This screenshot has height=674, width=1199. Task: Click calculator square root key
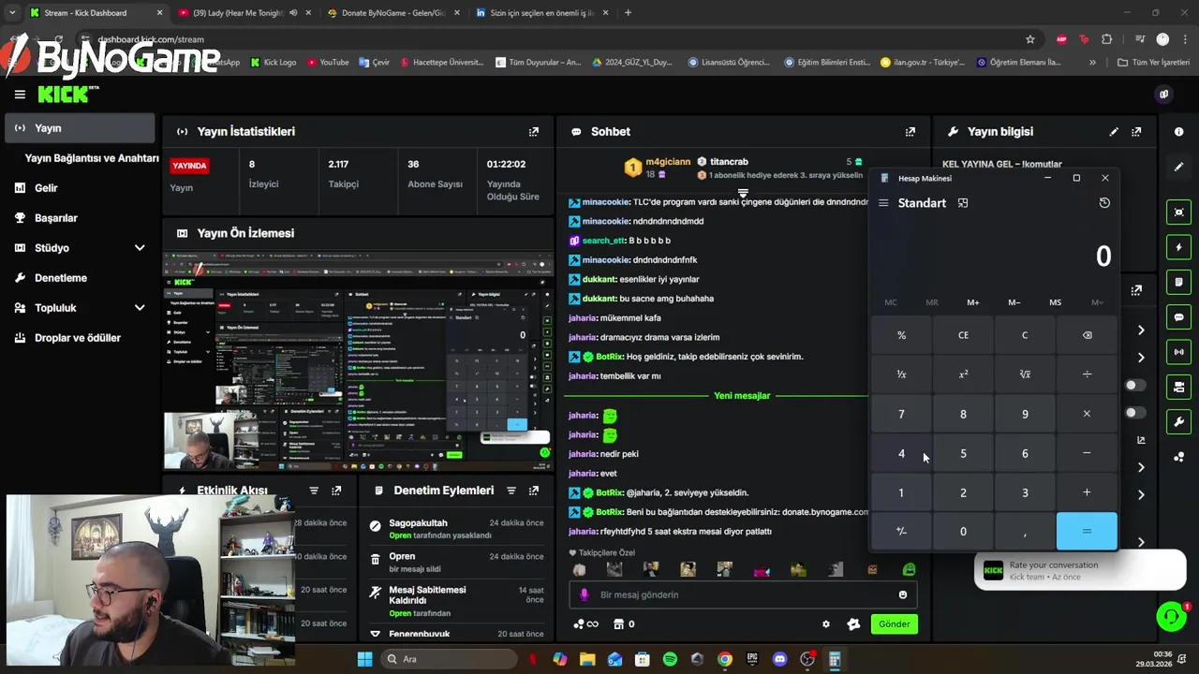point(1025,374)
